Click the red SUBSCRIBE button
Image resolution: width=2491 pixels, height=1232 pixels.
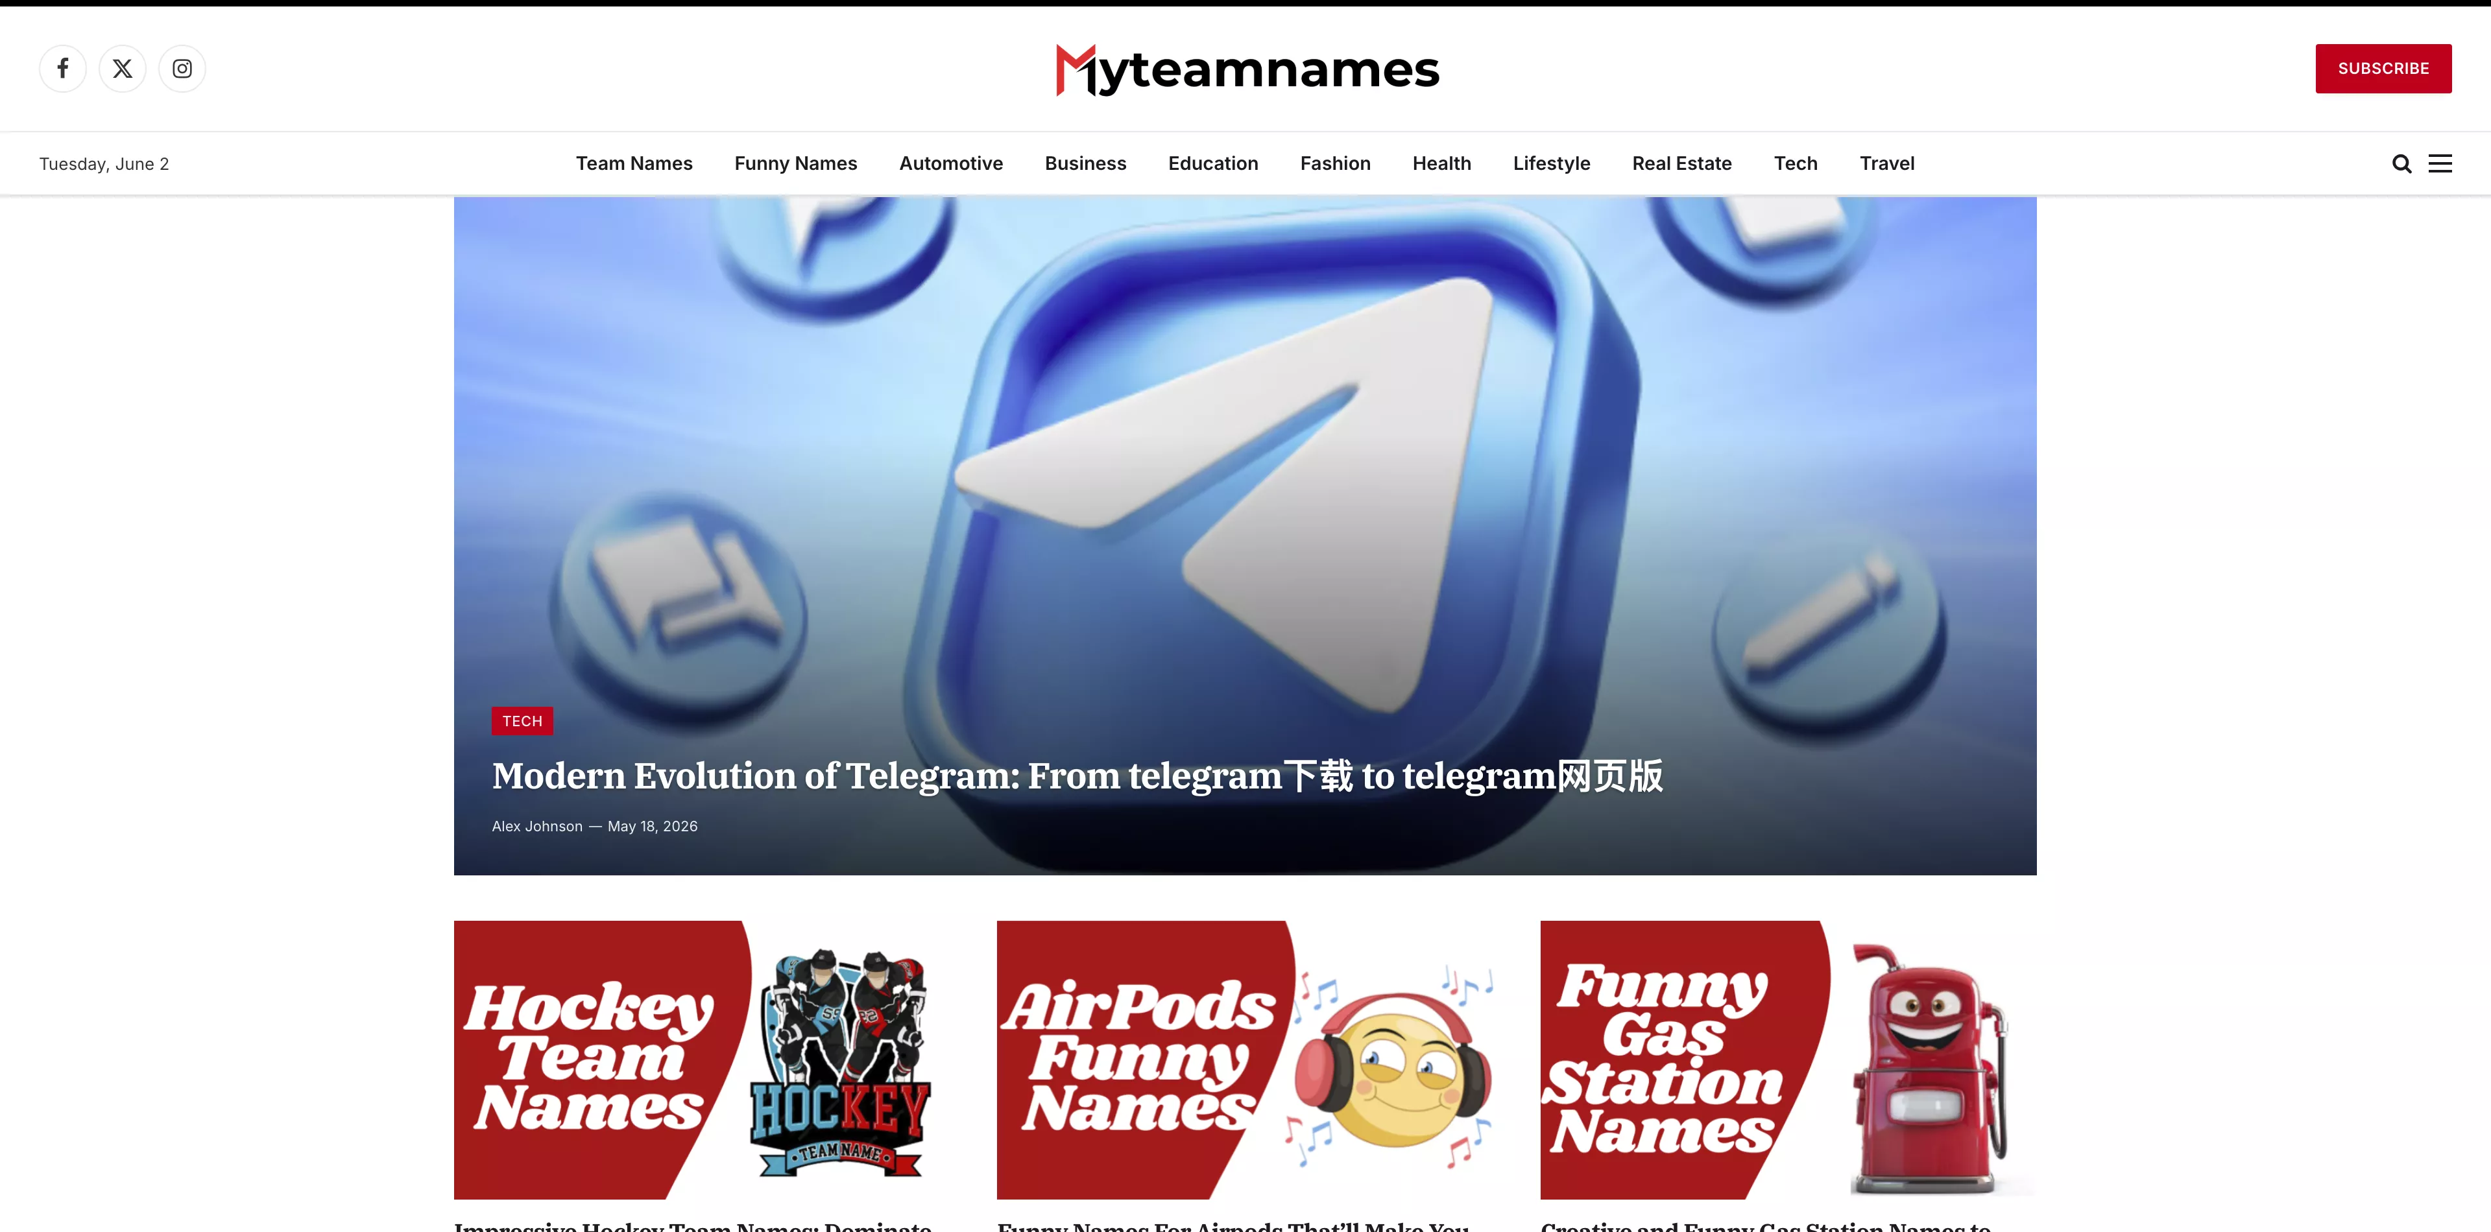point(2383,69)
